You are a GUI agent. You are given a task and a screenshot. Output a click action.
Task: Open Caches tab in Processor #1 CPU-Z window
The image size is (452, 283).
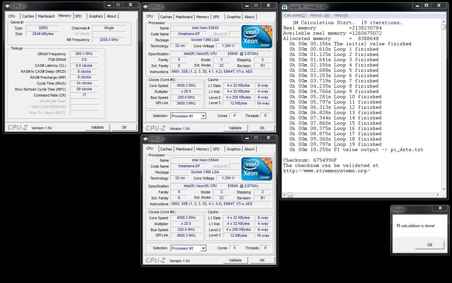pyautogui.click(x=166, y=17)
